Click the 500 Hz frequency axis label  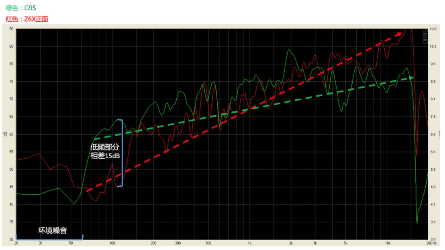tap(208, 243)
